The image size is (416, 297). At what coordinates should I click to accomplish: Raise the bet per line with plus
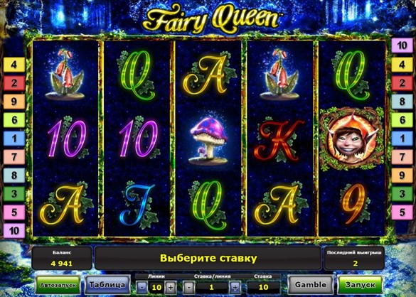tap(235, 287)
